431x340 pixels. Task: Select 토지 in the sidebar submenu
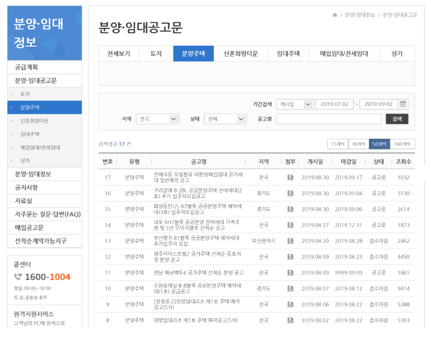coord(44,94)
